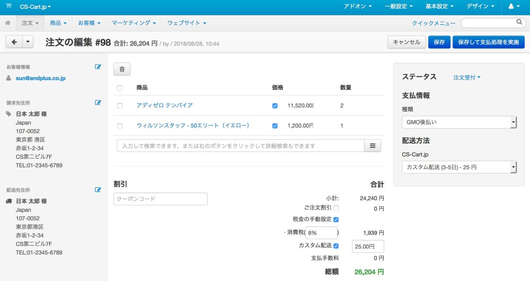The width and height of the screenshot is (530, 281).
Task: Click 保存して支払処理を実施 button
Action: pos(489,42)
